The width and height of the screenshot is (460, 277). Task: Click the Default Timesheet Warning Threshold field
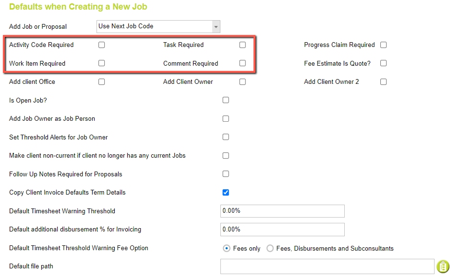click(282, 211)
